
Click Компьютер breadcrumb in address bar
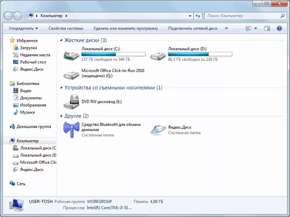52,16
